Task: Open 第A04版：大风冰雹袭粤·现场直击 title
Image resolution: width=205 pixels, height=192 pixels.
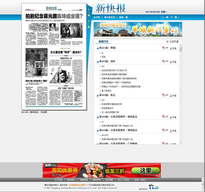Action: click(118, 117)
